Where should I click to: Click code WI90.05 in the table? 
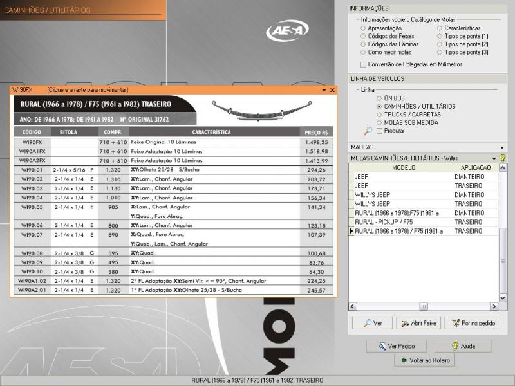(x=32, y=207)
